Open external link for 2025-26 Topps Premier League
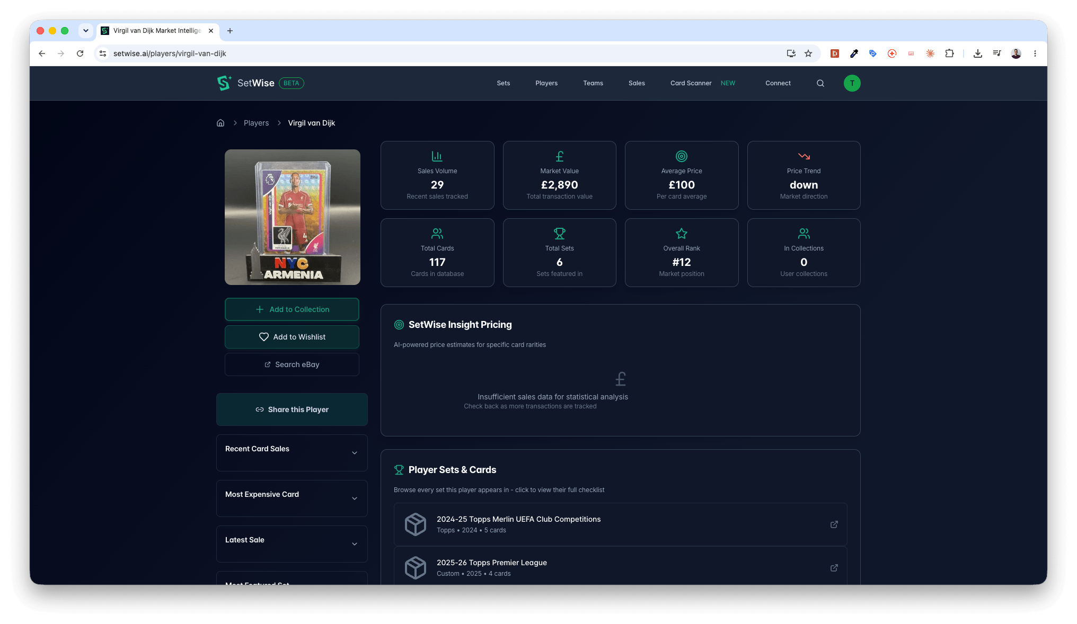This screenshot has height=624, width=1077. click(834, 568)
